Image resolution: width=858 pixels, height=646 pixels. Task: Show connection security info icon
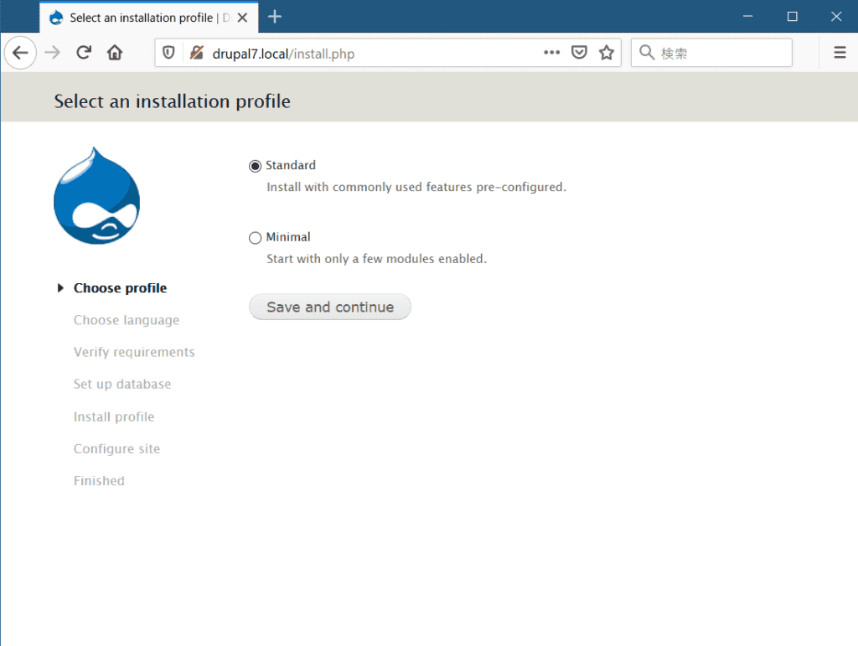(x=196, y=53)
